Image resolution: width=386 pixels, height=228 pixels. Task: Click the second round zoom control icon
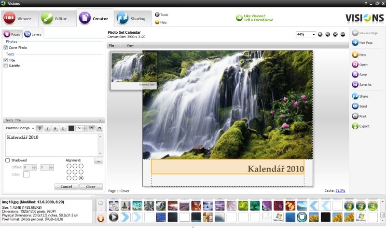click(328, 34)
